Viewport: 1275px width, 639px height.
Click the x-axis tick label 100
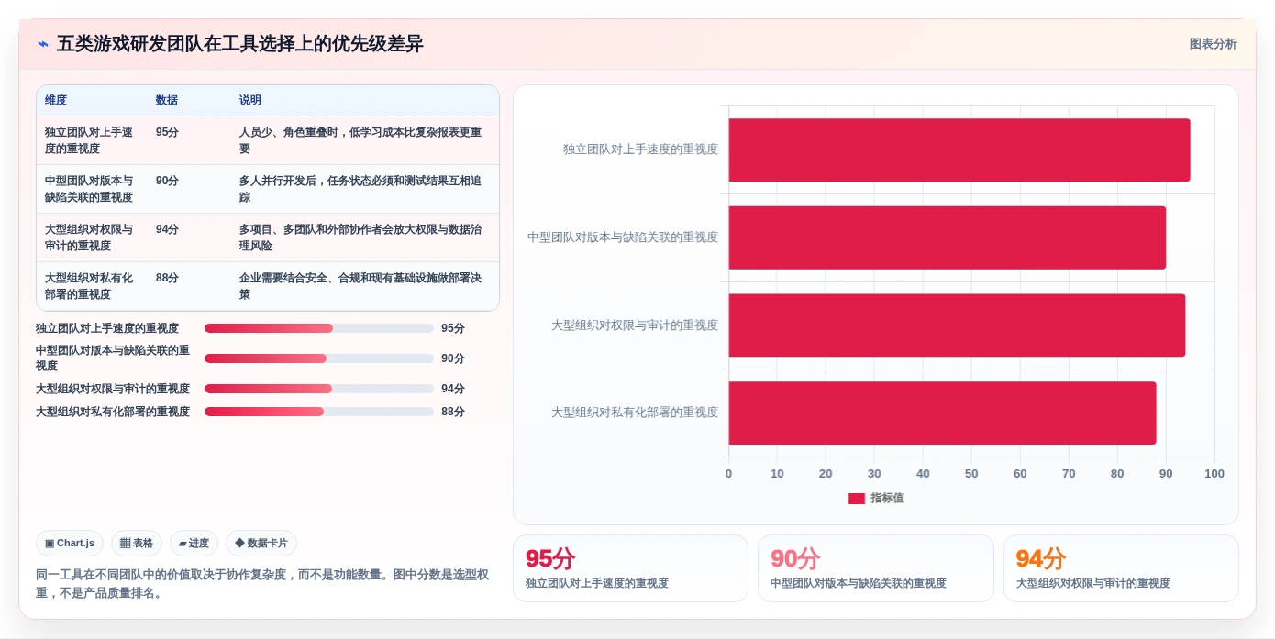(x=1214, y=474)
